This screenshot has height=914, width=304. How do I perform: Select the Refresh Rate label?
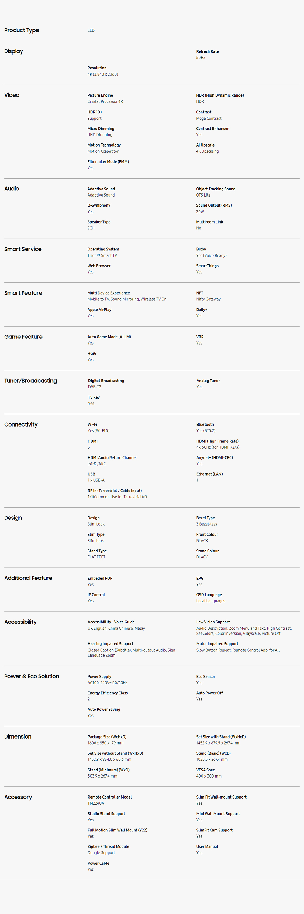[x=207, y=51]
